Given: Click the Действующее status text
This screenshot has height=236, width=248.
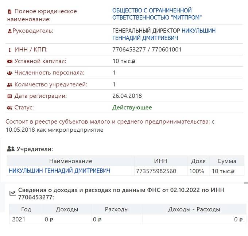Looking at the screenshot, I should [x=132, y=108].
